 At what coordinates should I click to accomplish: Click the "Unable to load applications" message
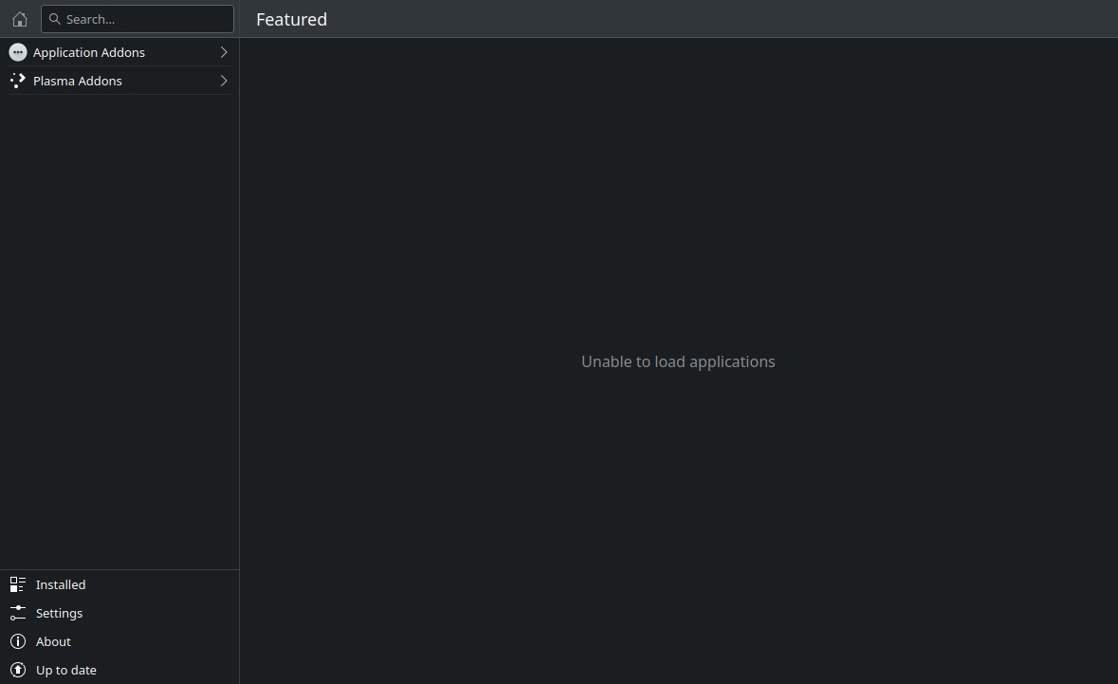(678, 361)
